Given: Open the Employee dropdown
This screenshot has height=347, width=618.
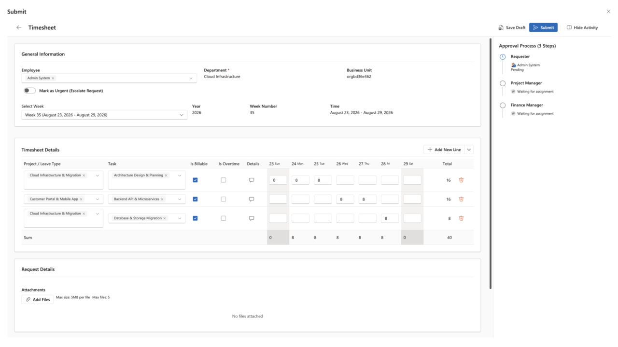Looking at the screenshot, I should tap(191, 78).
